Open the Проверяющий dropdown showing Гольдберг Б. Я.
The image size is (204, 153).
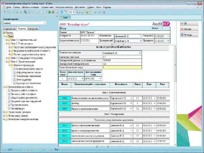pyautogui.click(x=141, y=41)
